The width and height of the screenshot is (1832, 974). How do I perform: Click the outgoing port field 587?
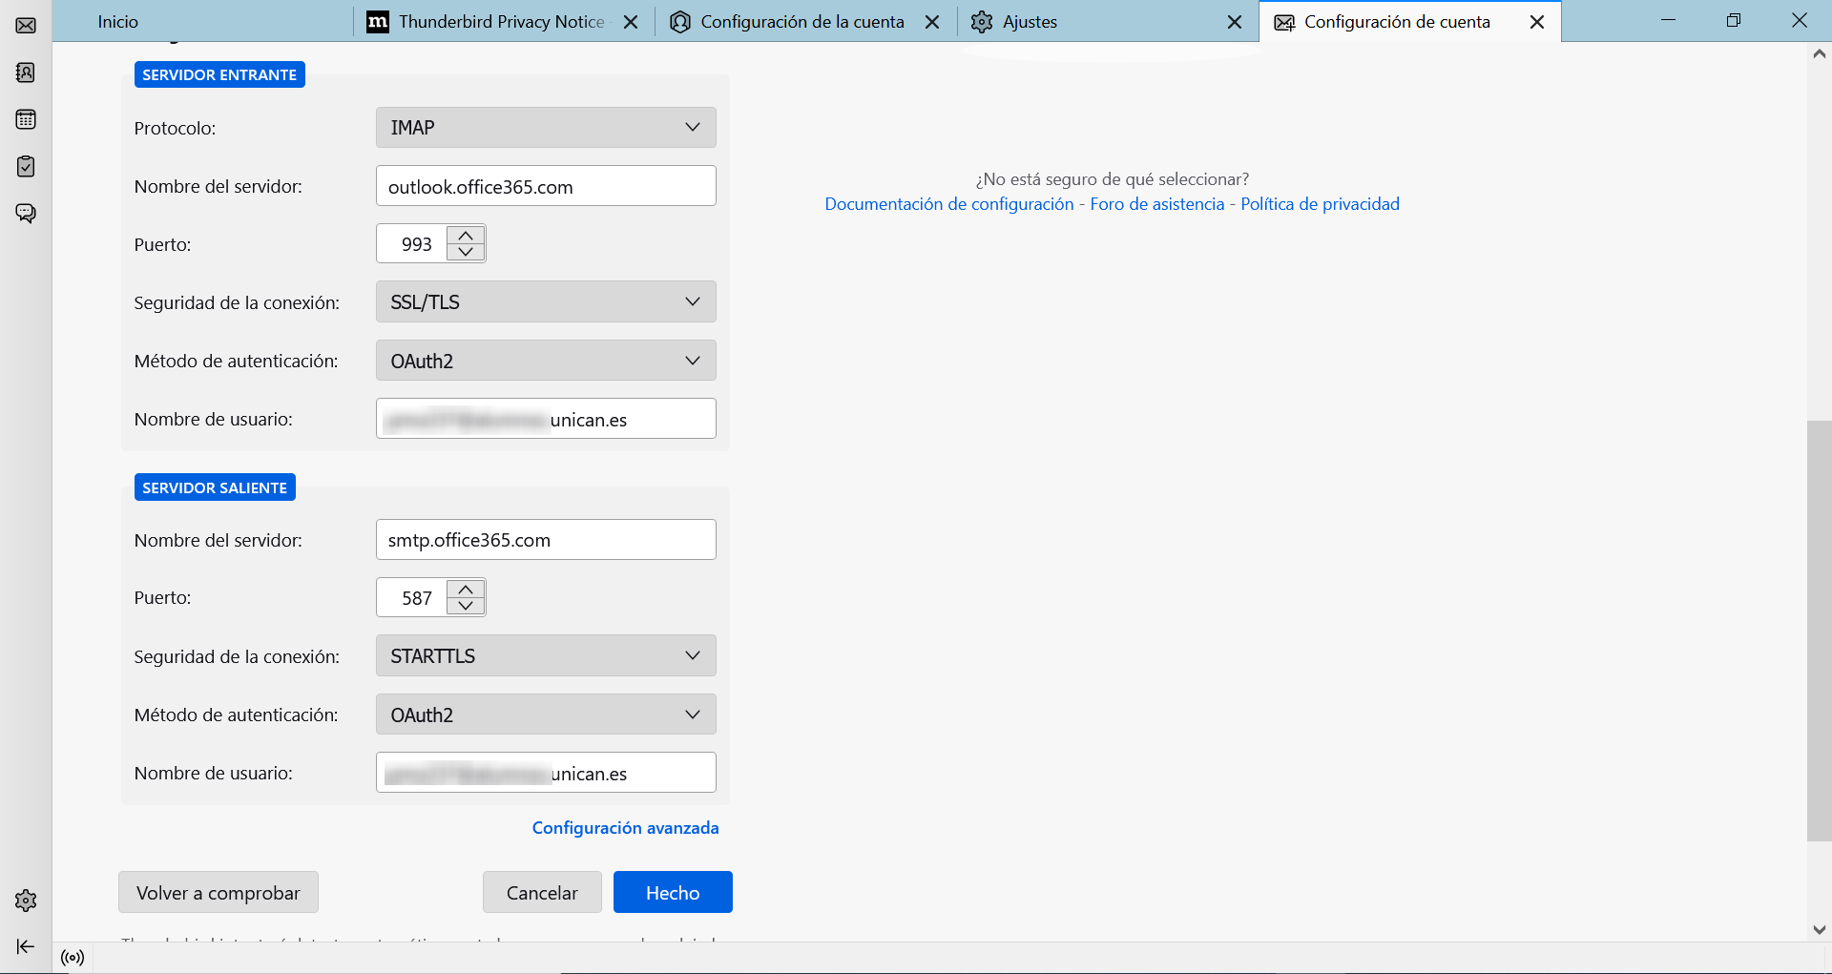(412, 597)
